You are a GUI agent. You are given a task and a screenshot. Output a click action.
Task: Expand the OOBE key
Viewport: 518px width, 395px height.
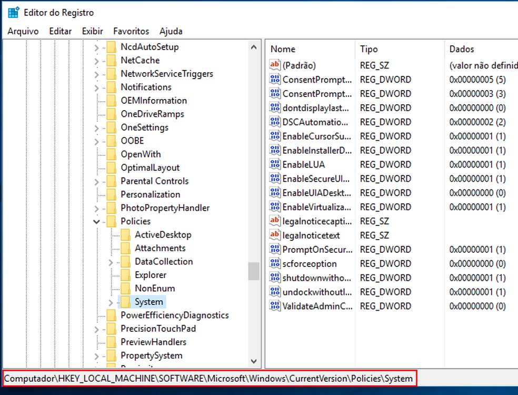[96, 142]
